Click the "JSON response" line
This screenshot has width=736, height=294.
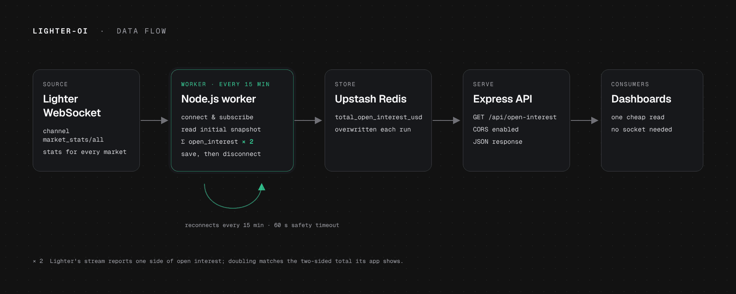pyautogui.click(x=498, y=142)
